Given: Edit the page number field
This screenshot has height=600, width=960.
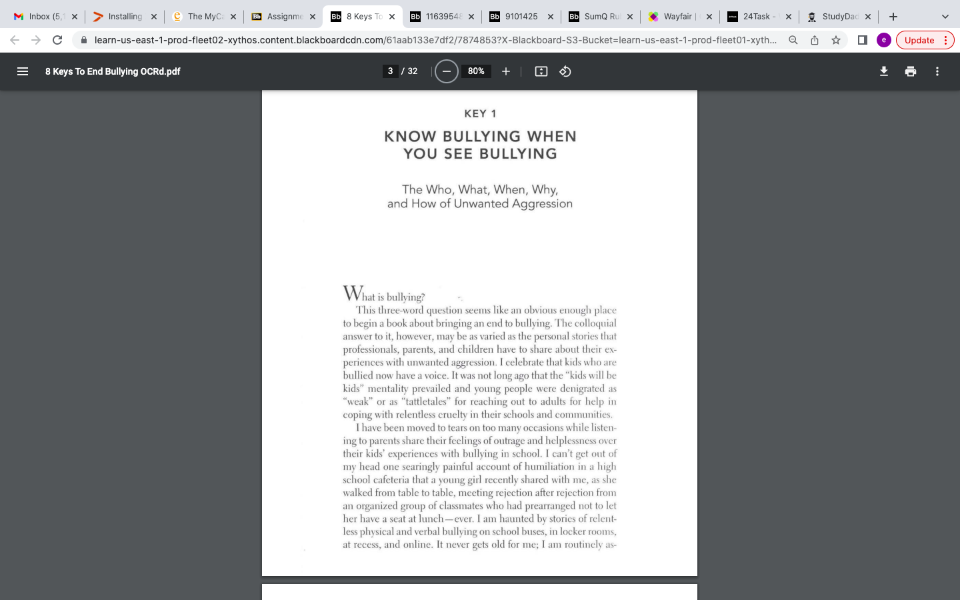Looking at the screenshot, I should (x=391, y=71).
